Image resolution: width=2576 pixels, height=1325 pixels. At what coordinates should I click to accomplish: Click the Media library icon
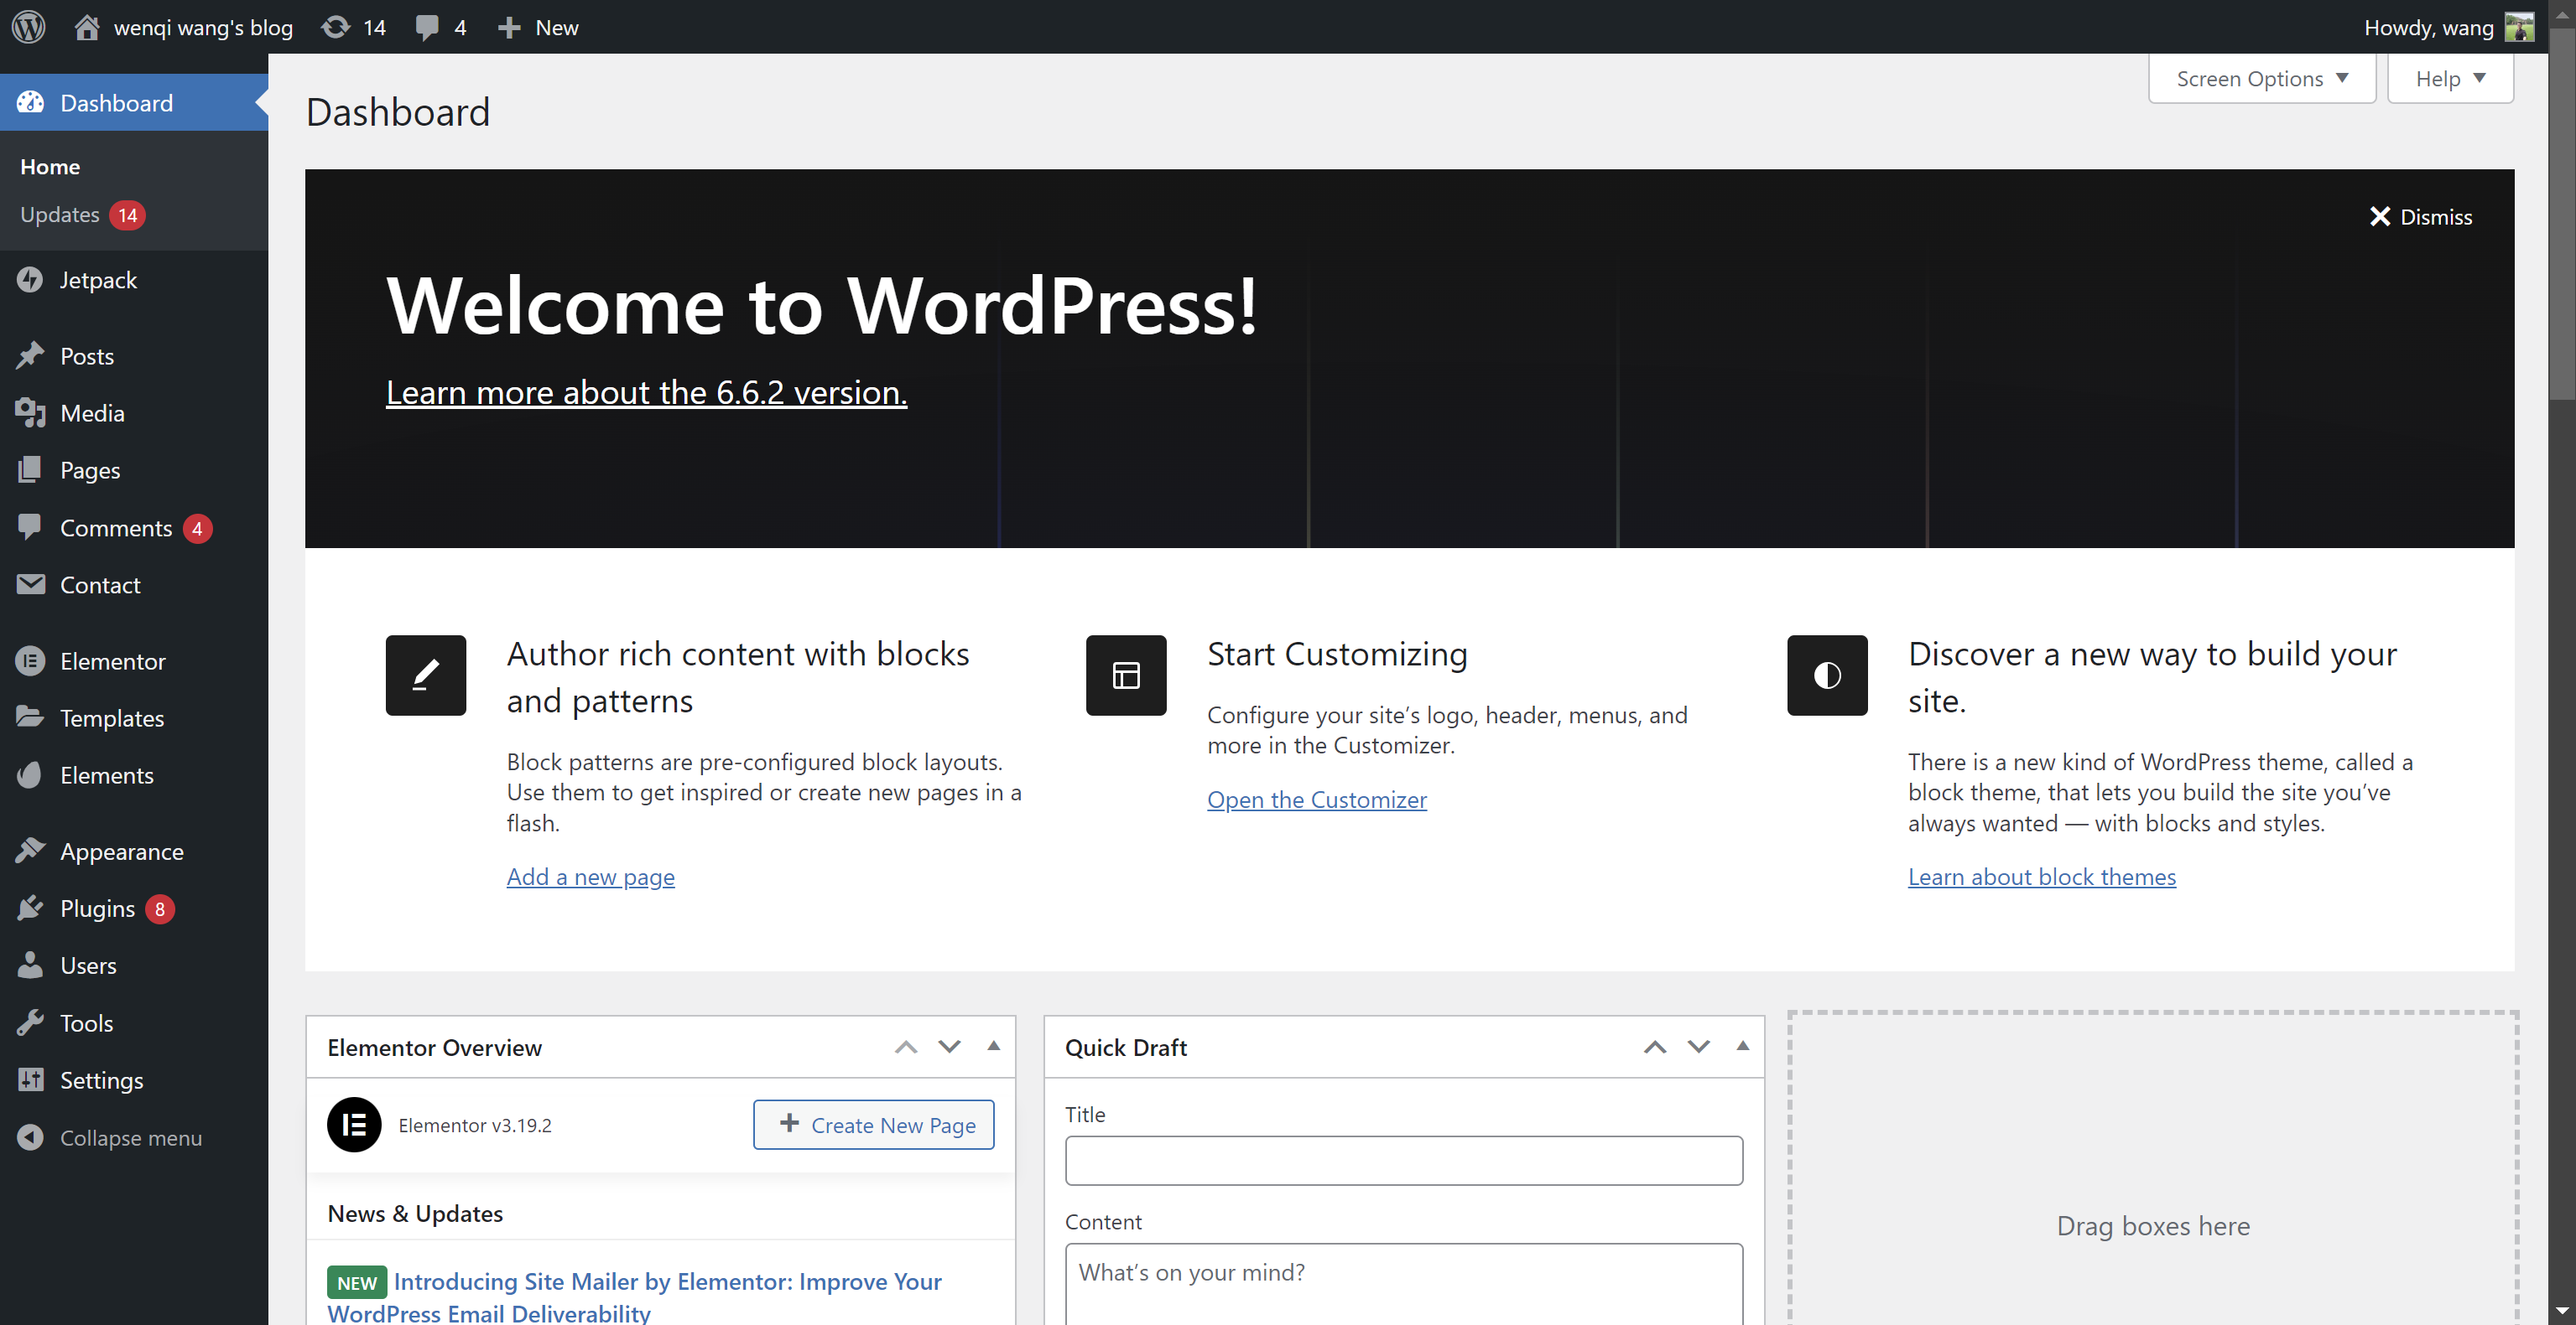(30, 412)
